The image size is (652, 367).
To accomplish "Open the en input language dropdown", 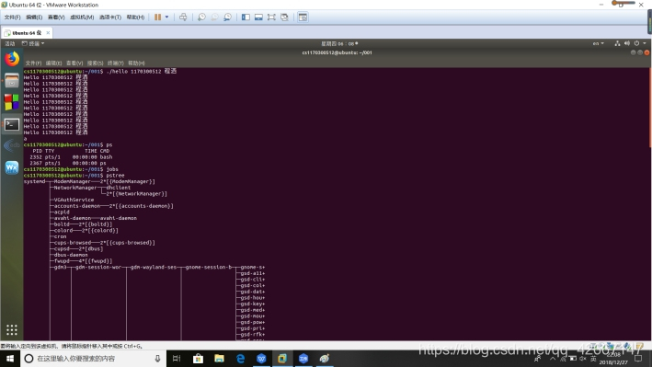I will coord(599,43).
